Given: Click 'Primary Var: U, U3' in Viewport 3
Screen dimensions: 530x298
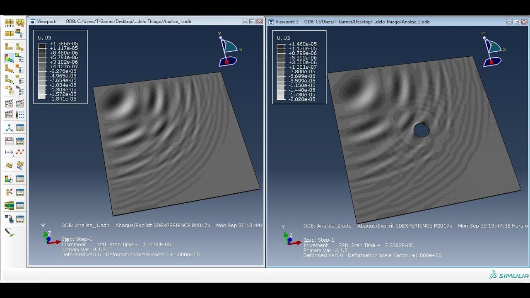Looking at the screenshot, I should click(x=325, y=250).
